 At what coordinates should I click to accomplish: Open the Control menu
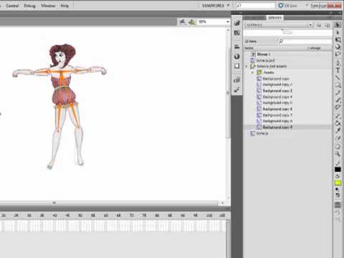tap(12, 6)
